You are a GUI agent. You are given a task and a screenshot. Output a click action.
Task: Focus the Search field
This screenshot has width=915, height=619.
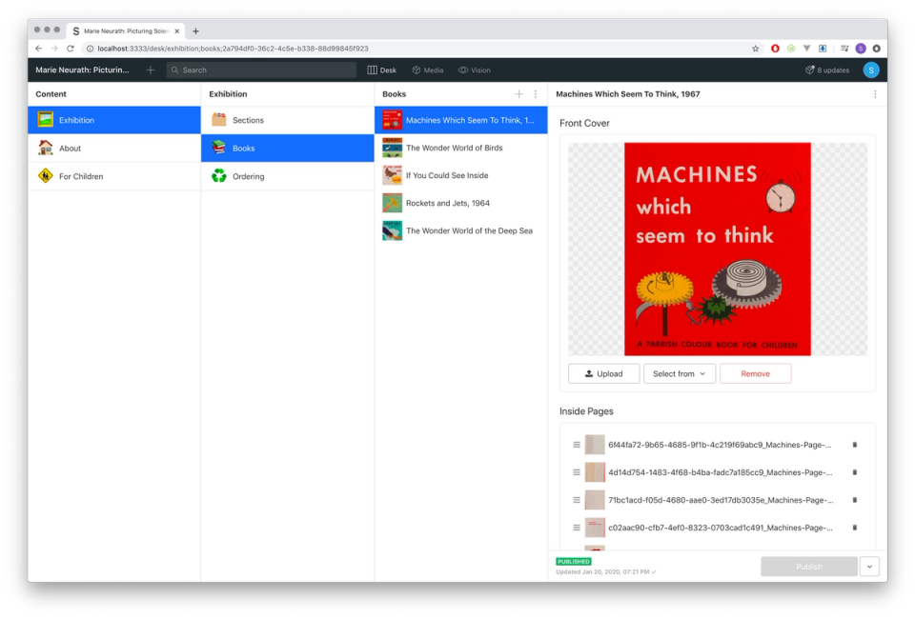(261, 70)
